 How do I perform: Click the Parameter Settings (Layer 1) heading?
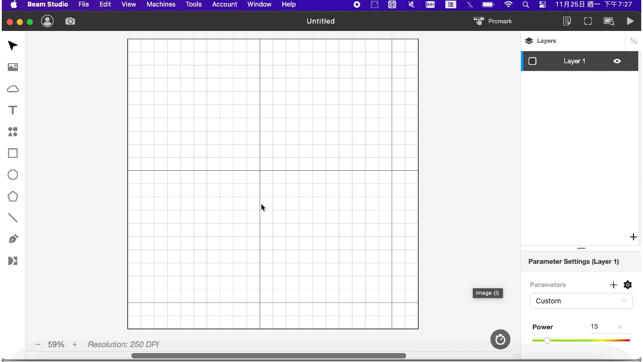pos(573,261)
